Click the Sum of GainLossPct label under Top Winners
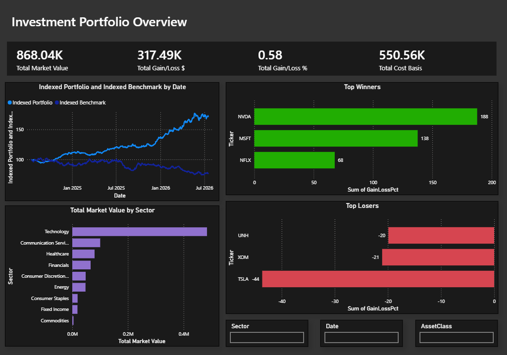Viewport: 507px width, 355px height. (x=373, y=190)
